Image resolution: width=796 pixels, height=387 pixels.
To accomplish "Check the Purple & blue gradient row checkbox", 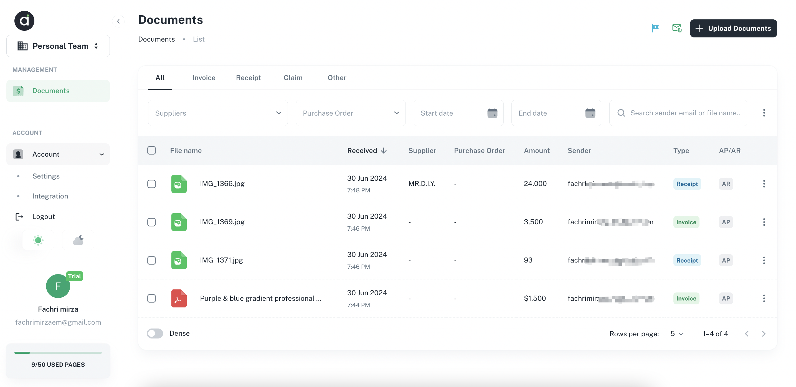I will point(151,298).
